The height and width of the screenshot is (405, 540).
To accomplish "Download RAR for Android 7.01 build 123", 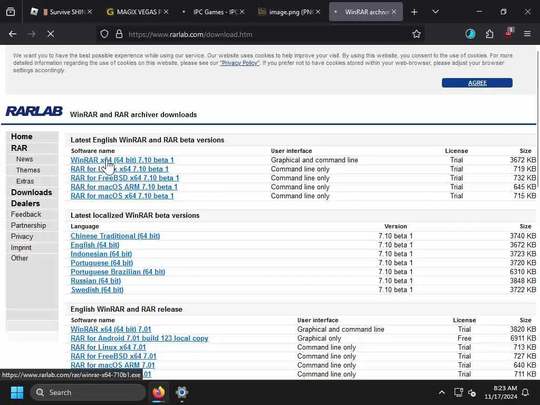I will [x=139, y=338].
